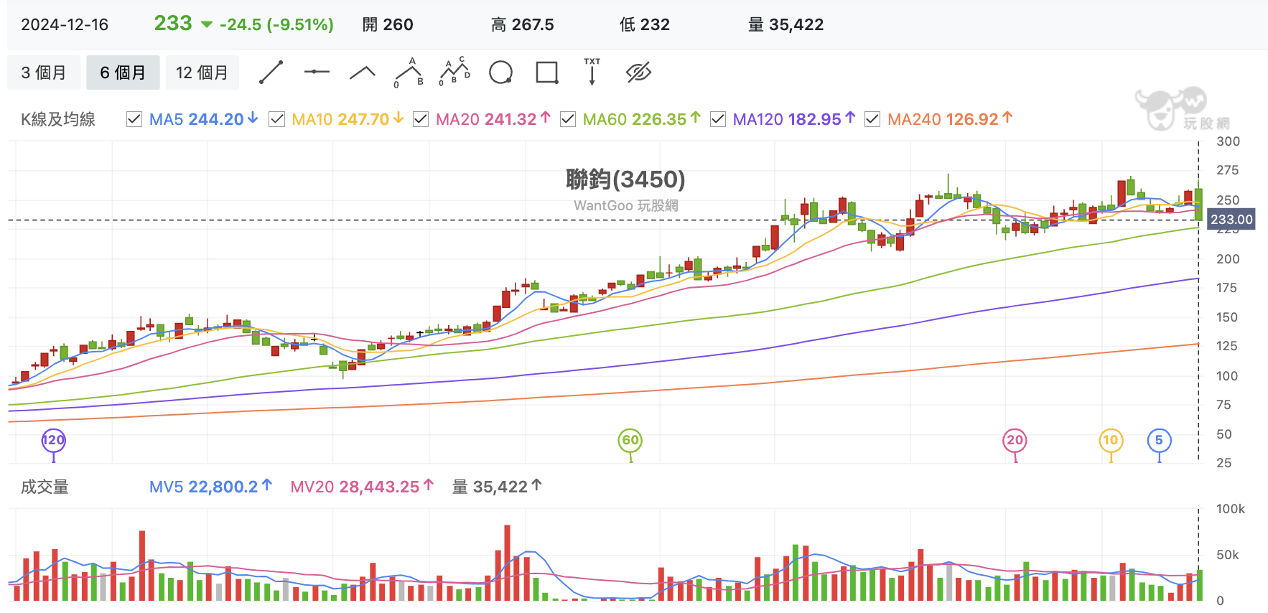Click the WantGoo 玩股網 watermark link
This screenshot has height=613, width=1268.
625,205
